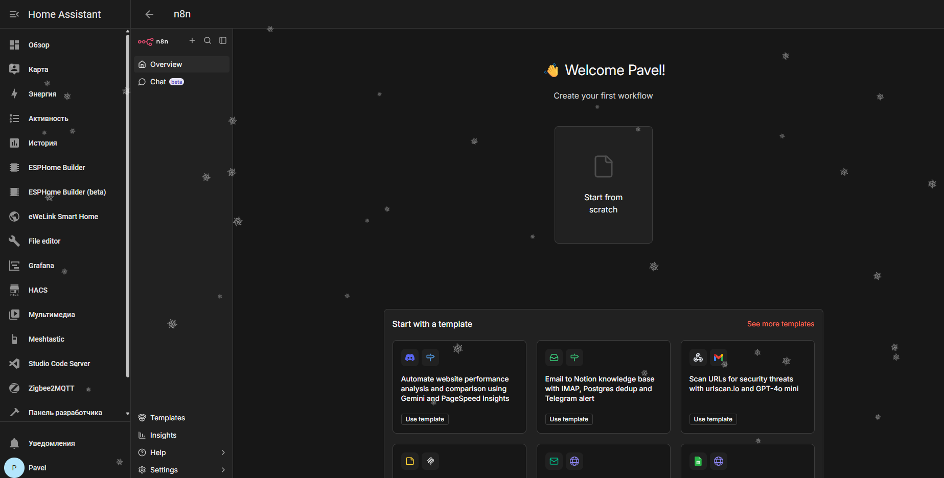Click the notifications bell icon
The height and width of the screenshot is (478, 944).
coord(14,443)
